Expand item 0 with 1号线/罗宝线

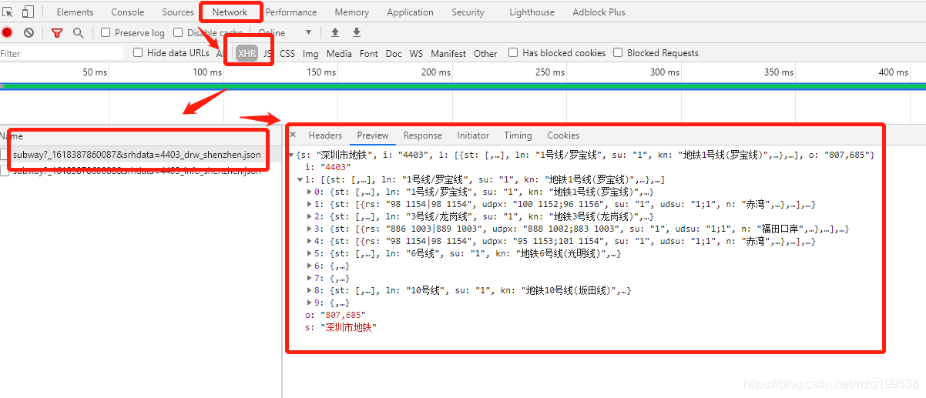[310, 192]
